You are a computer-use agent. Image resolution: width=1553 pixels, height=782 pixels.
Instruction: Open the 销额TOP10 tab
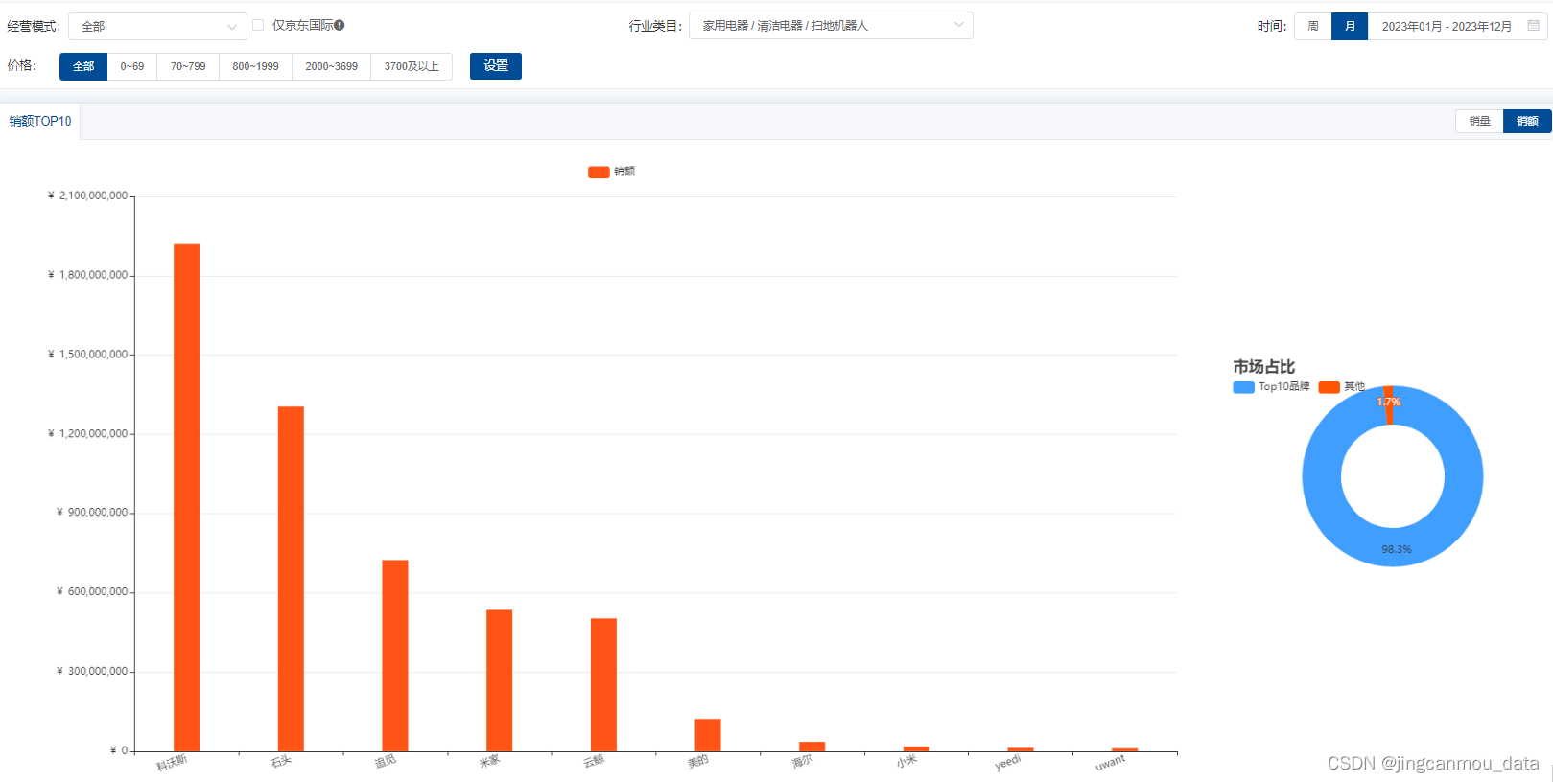[40, 121]
